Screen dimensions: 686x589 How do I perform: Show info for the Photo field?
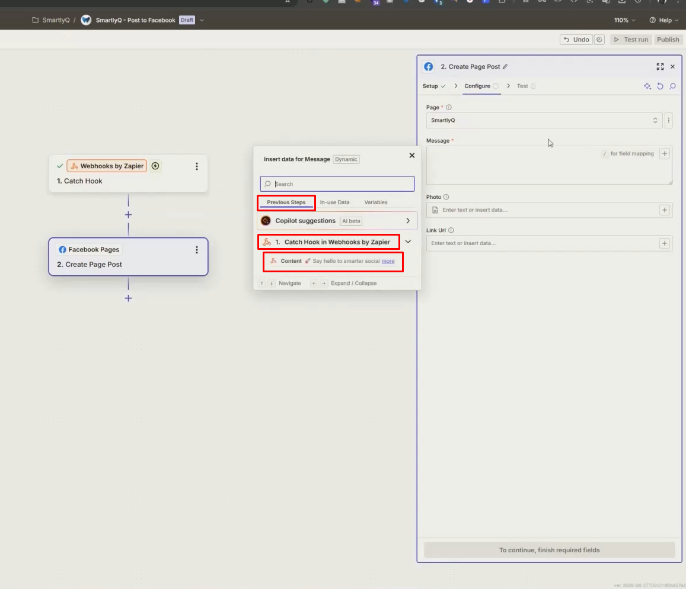(x=446, y=197)
